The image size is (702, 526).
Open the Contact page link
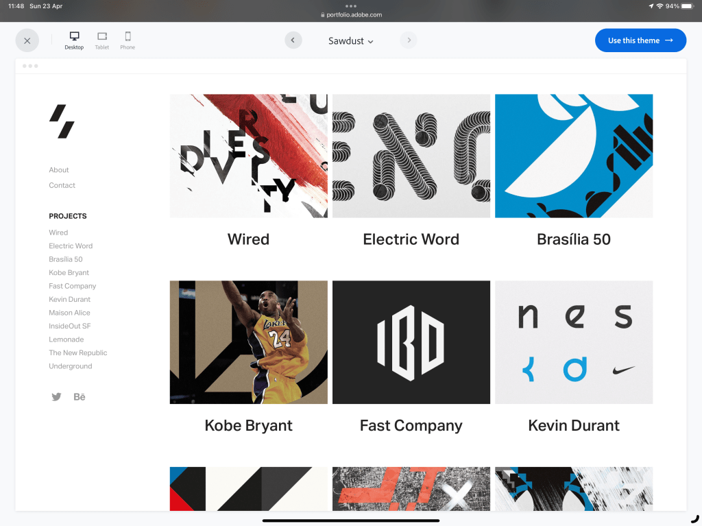[62, 185]
